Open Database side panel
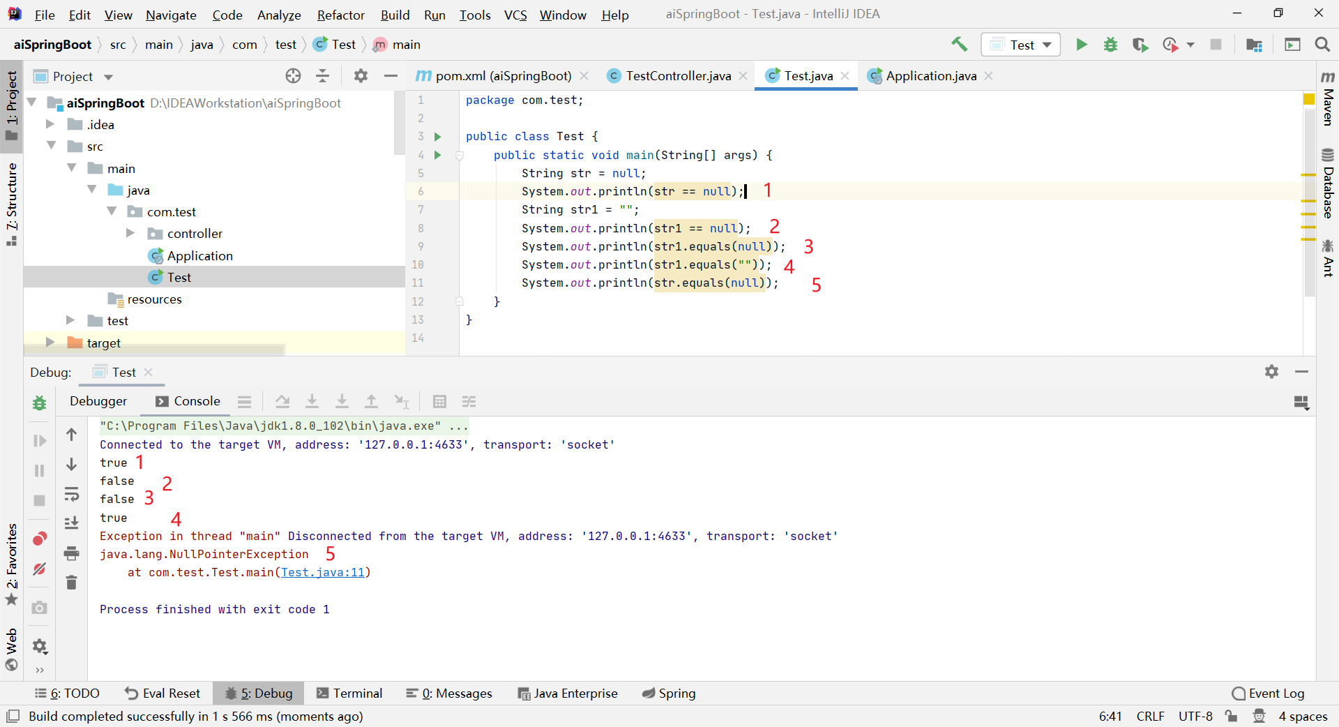This screenshot has height=727, width=1339. [x=1328, y=183]
